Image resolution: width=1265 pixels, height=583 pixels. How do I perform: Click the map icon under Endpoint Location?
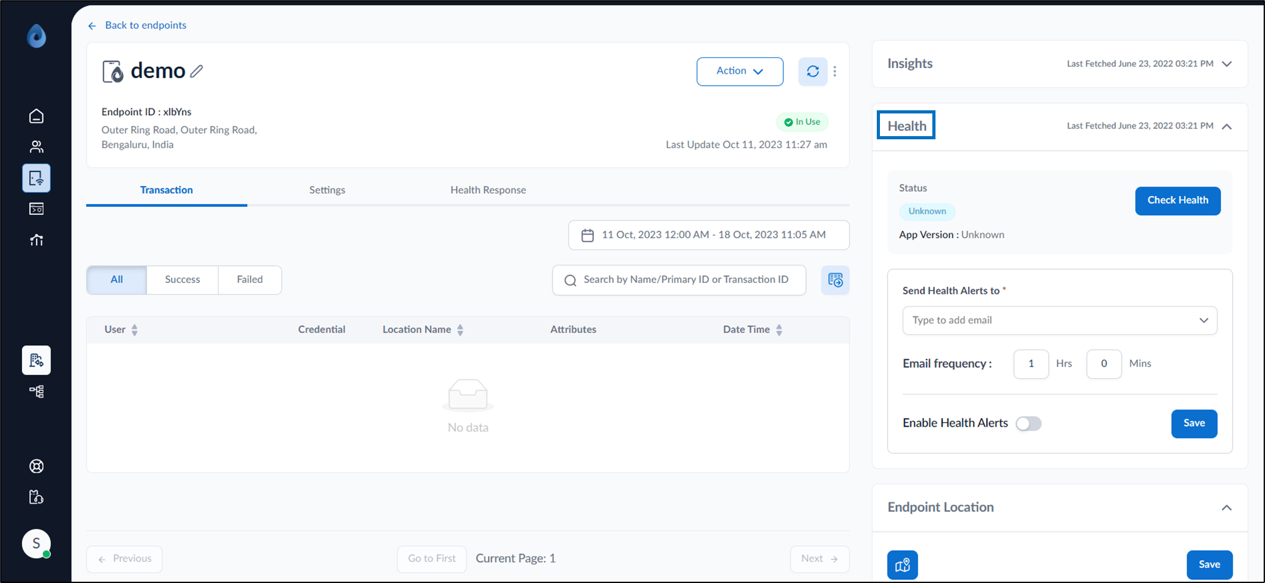tap(903, 565)
